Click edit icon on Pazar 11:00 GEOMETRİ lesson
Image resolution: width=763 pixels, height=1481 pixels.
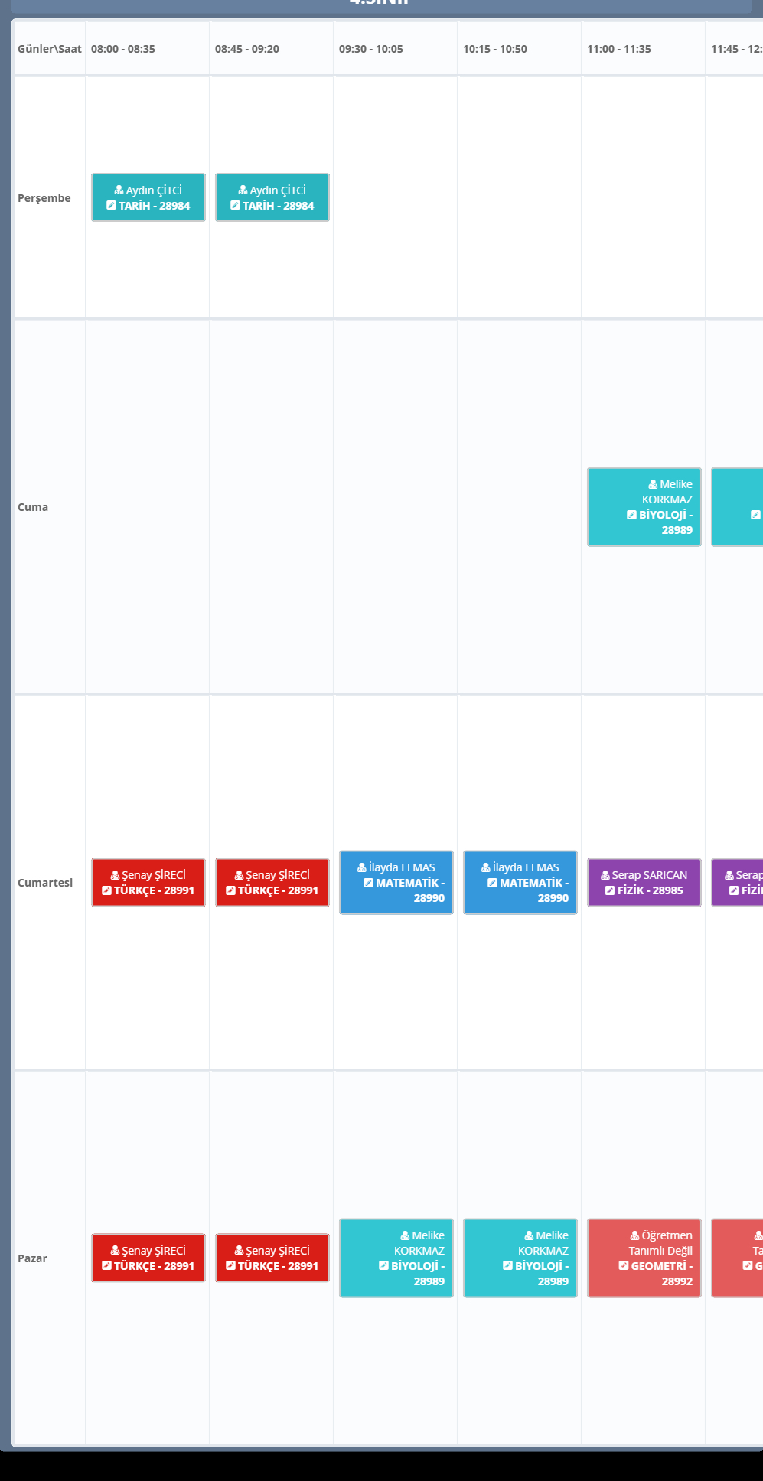[624, 1266]
